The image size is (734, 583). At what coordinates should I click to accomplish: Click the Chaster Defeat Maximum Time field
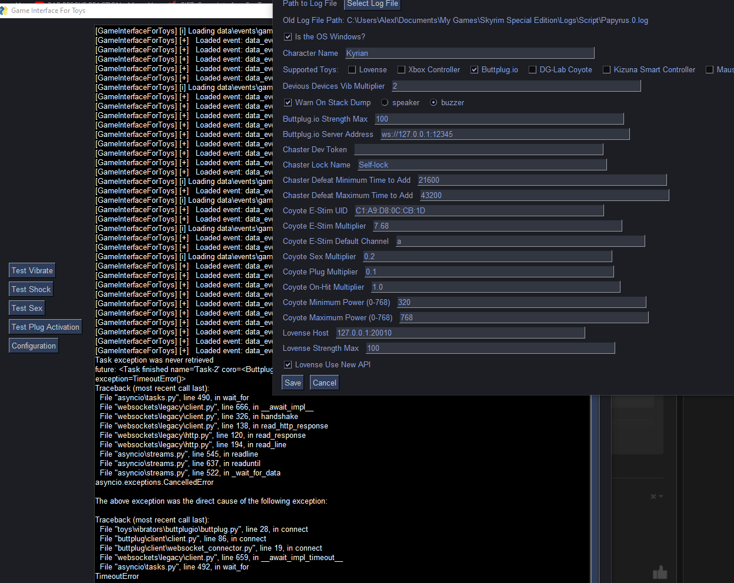[x=544, y=195]
